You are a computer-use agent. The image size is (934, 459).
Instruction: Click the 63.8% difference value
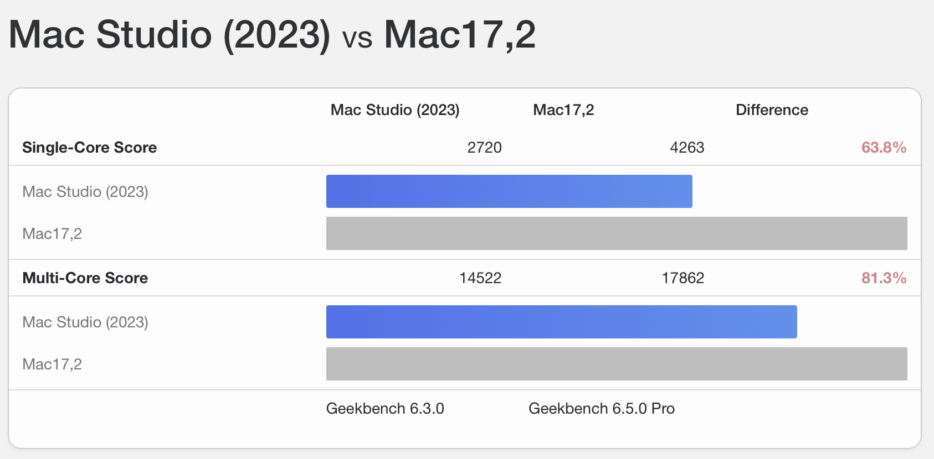coord(884,148)
